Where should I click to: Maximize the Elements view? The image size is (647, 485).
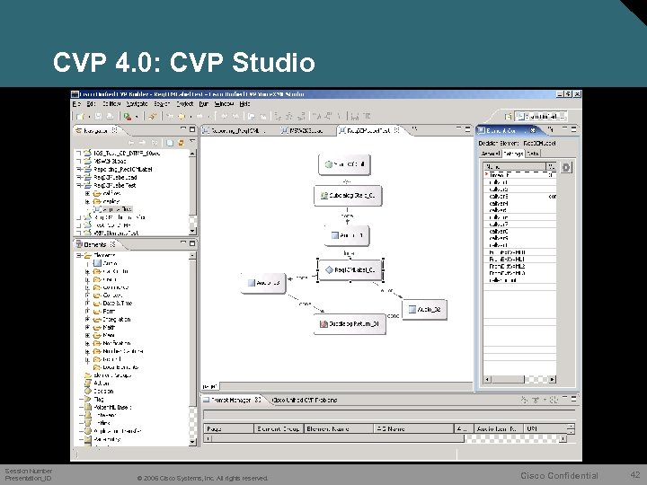[192, 243]
